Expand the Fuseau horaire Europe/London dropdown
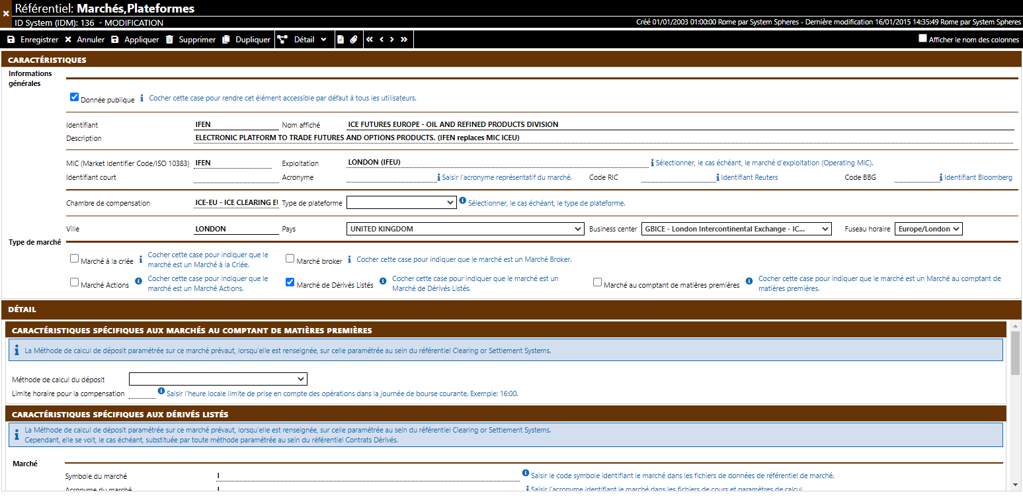Screen dimensions: 1023x498 point(928,229)
